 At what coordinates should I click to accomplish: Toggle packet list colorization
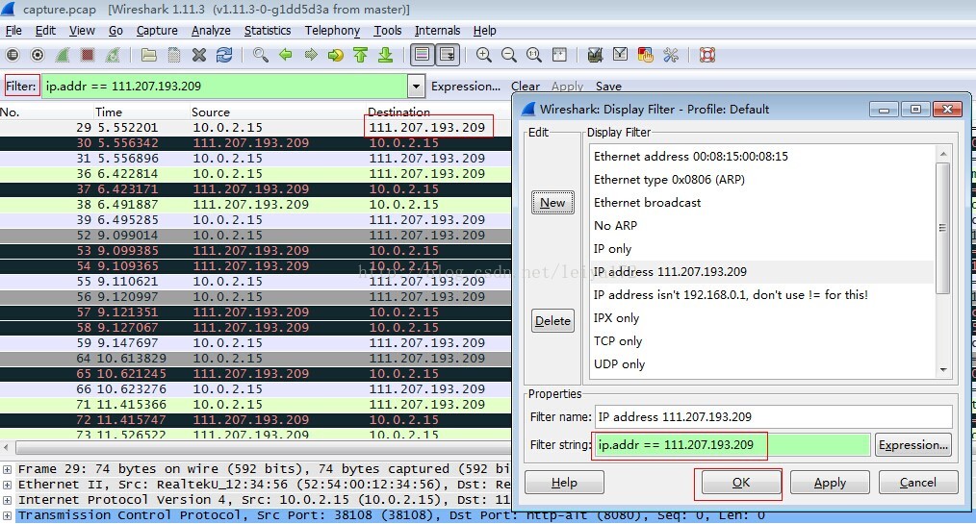(422, 56)
